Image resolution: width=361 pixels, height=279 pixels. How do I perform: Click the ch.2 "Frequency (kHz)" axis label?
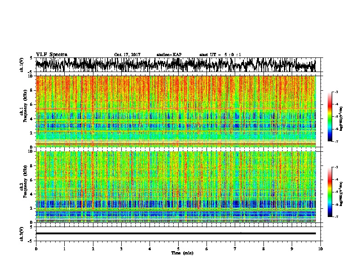point(25,181)
